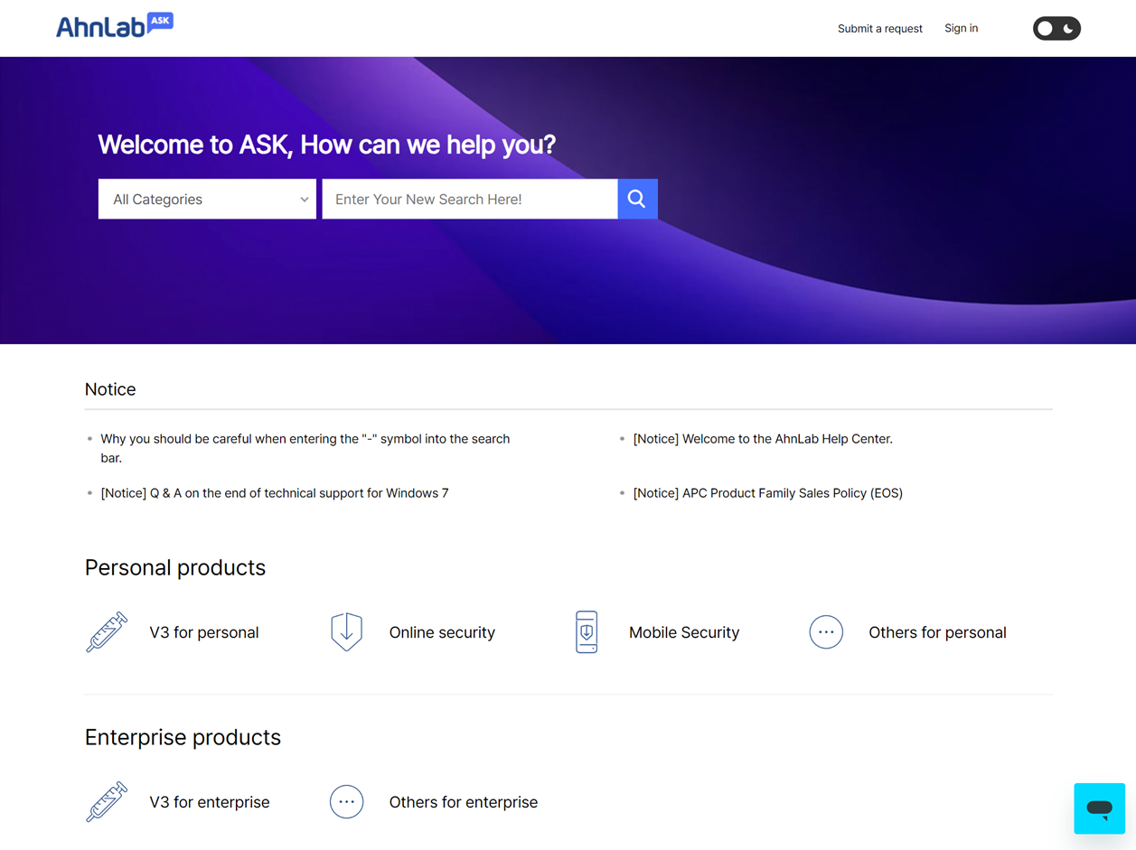Click the V3 for personal syringe icon
This screenshot has width=1136, height=850.
coord(107,632)
